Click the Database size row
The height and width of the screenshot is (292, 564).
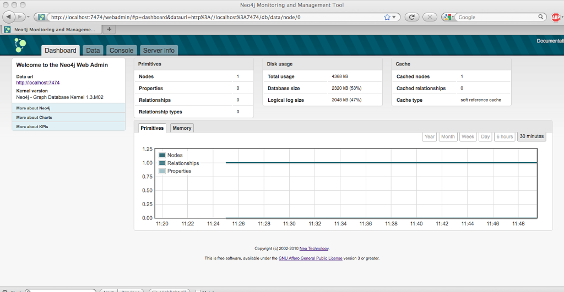(x=323, y=88)
